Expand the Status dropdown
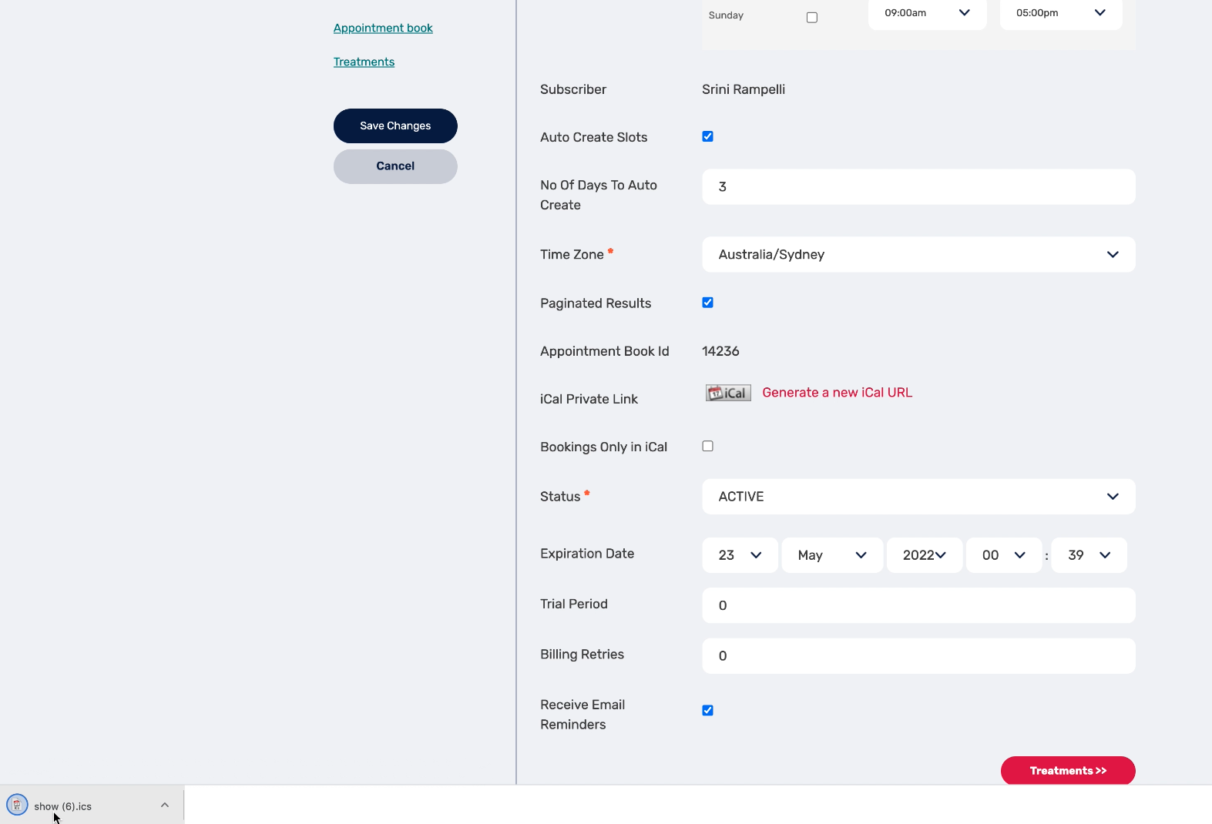 coord(918,497)
